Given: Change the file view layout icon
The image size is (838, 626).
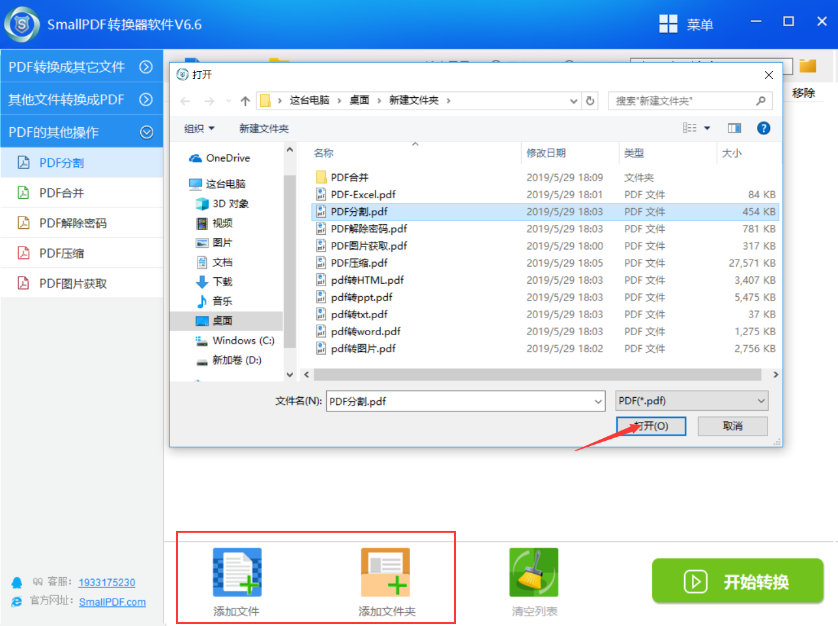Looking at the screenshot, I should point(690,128).
